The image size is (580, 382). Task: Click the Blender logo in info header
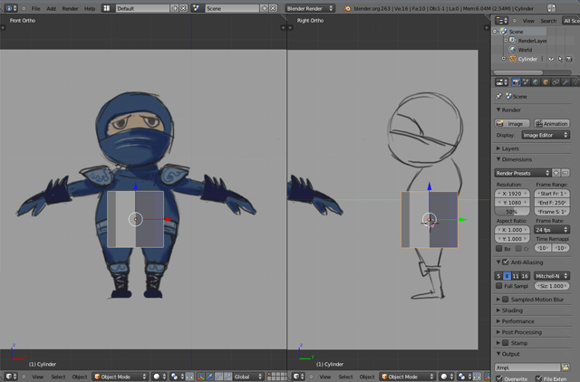[x=347, y=8]
